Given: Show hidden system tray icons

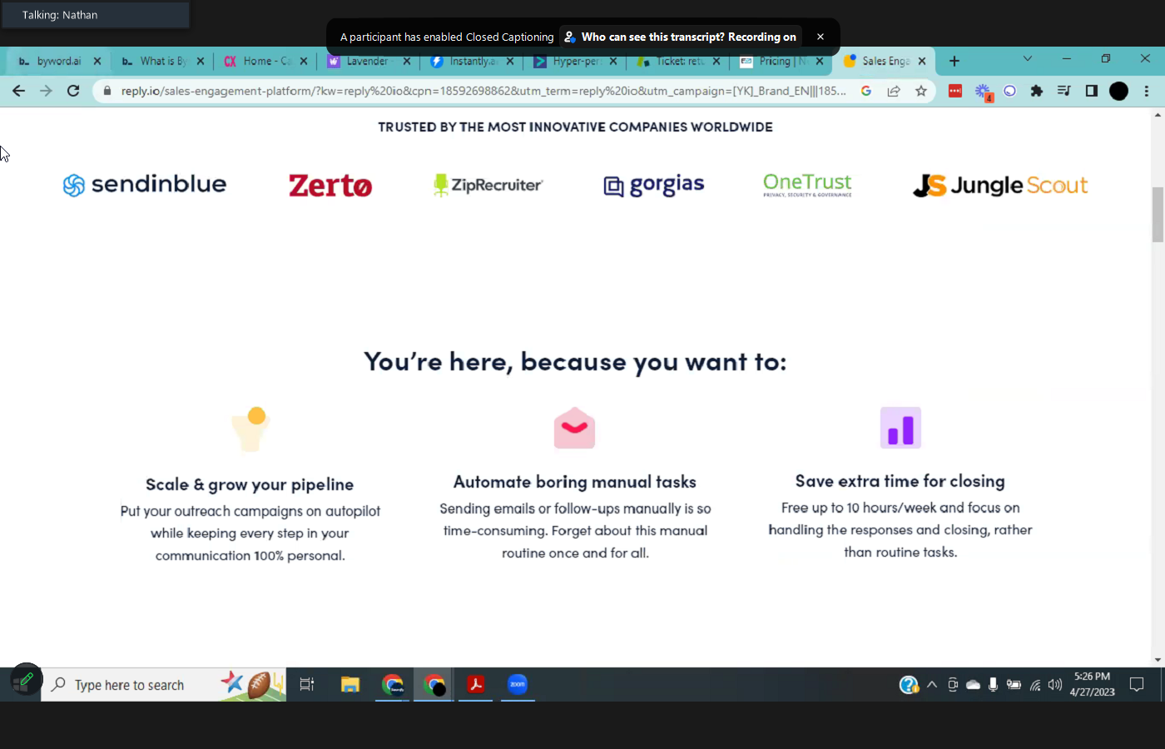Looking at the screenshot, I should click(932, 686).
